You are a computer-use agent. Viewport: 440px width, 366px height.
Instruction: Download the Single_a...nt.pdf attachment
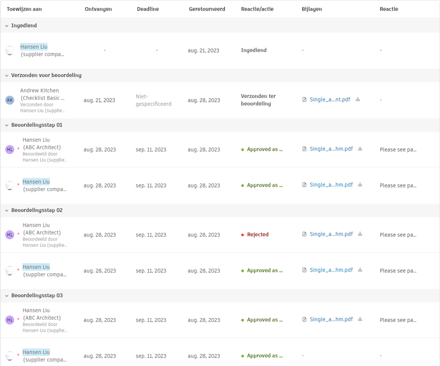[358, 99]
